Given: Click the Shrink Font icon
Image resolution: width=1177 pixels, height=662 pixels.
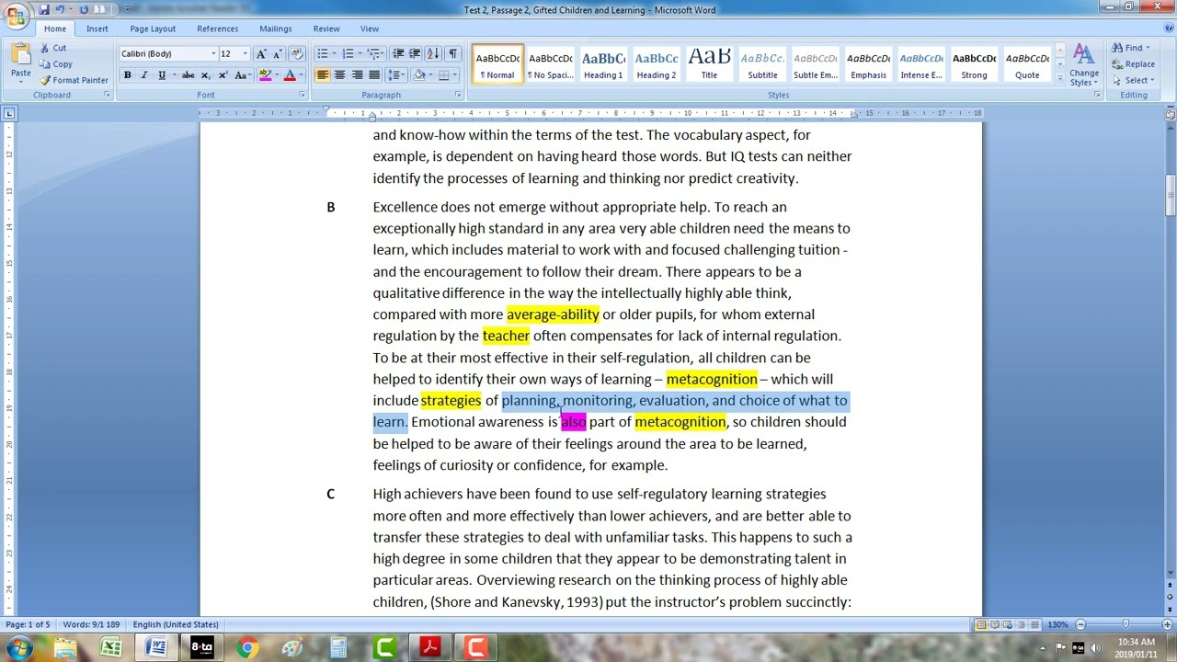Looking at the screenshot, I should (x=279, y=54).
